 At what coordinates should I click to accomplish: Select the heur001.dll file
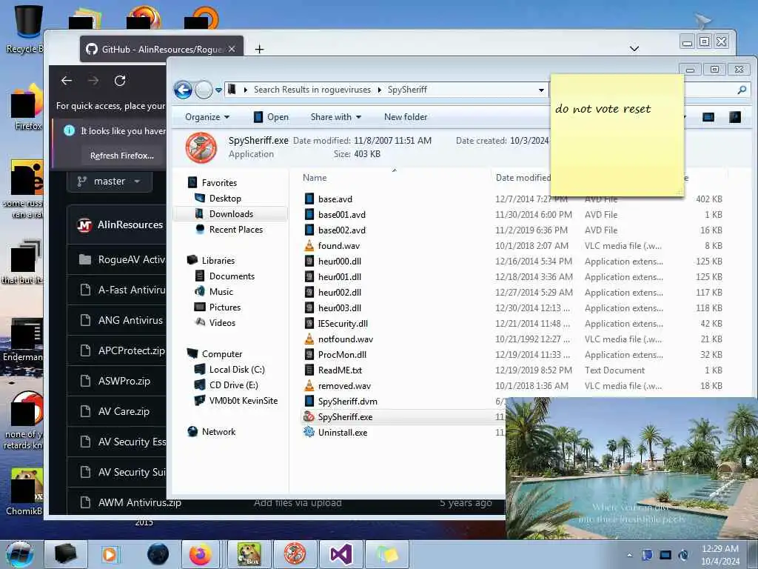(x=339, y=277)
